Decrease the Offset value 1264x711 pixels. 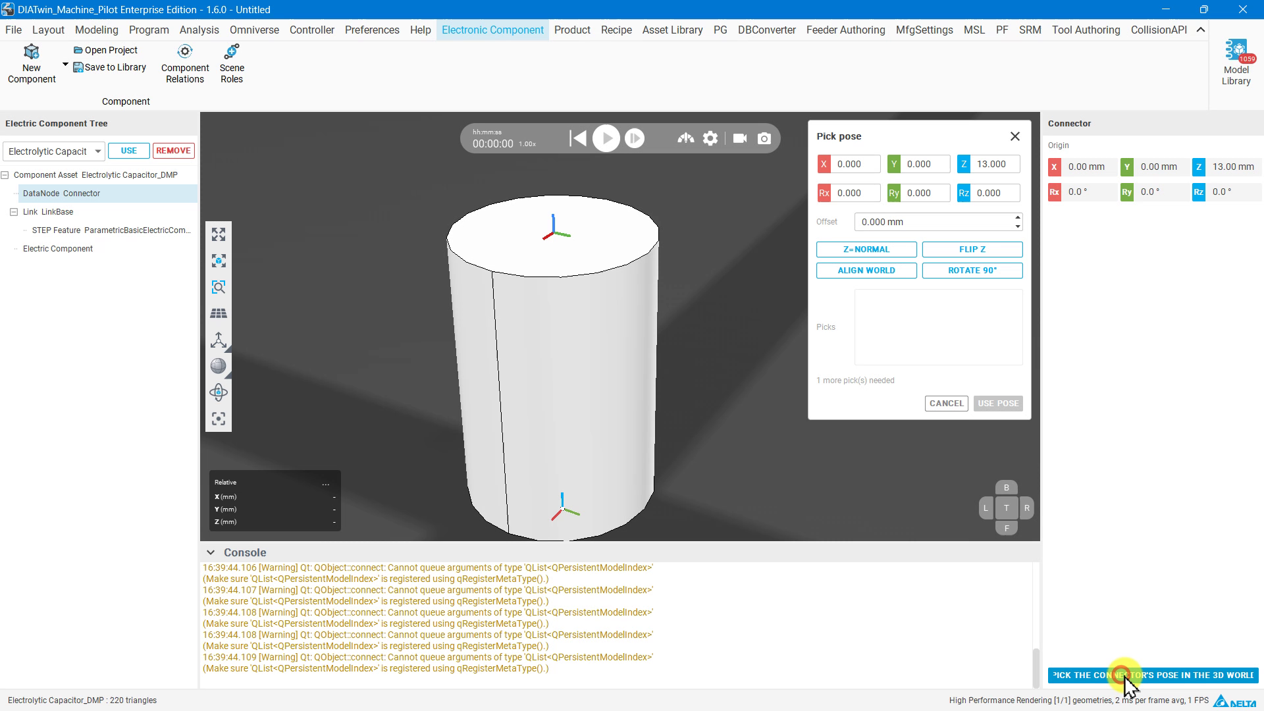point(1018,226)
